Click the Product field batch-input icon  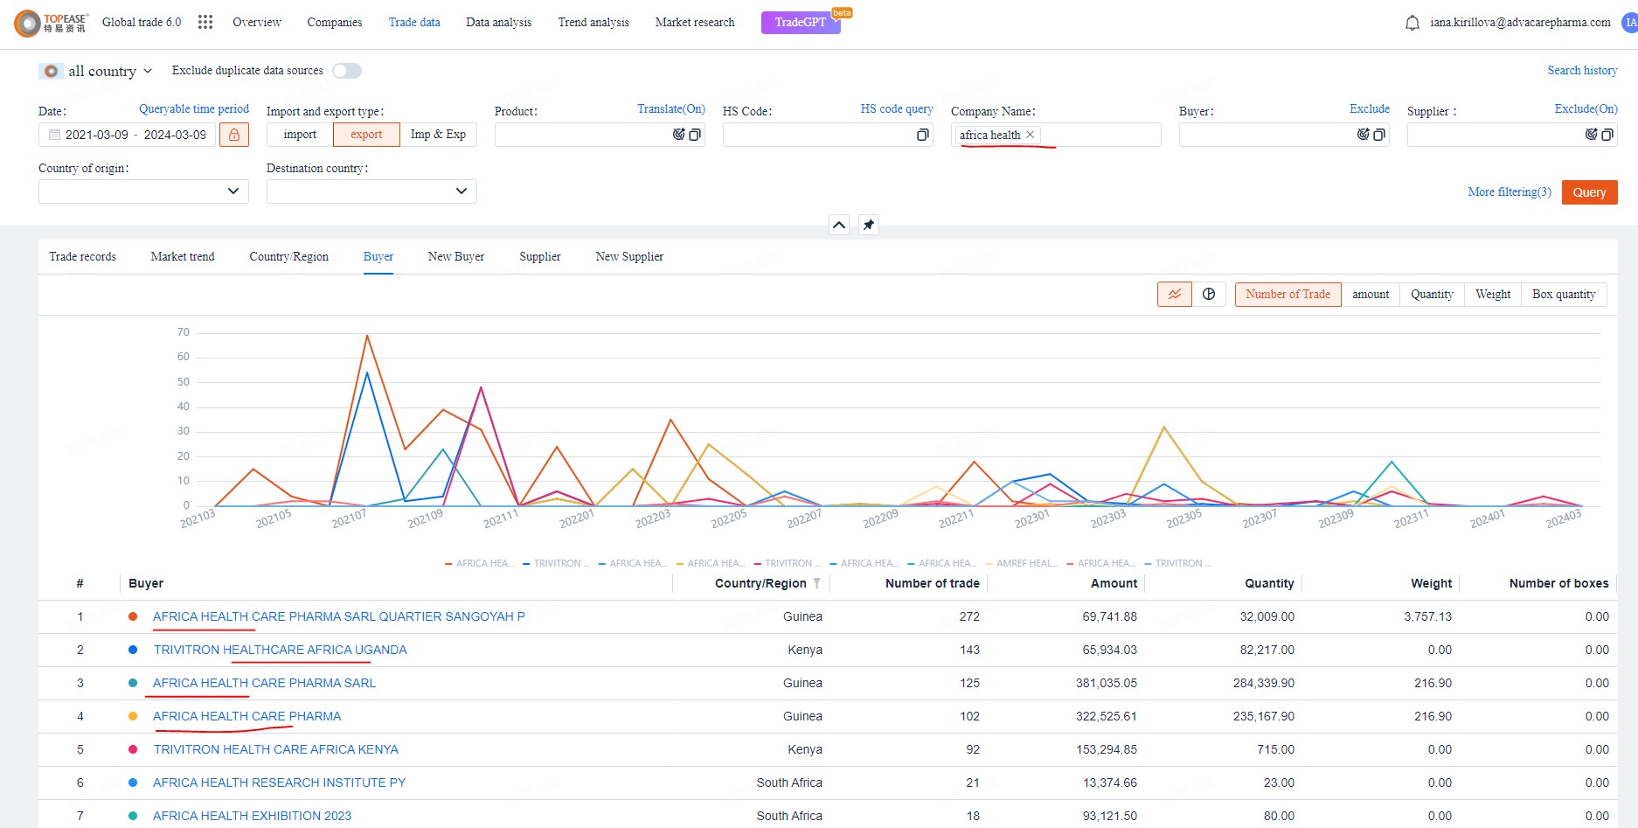pos(695,135)
